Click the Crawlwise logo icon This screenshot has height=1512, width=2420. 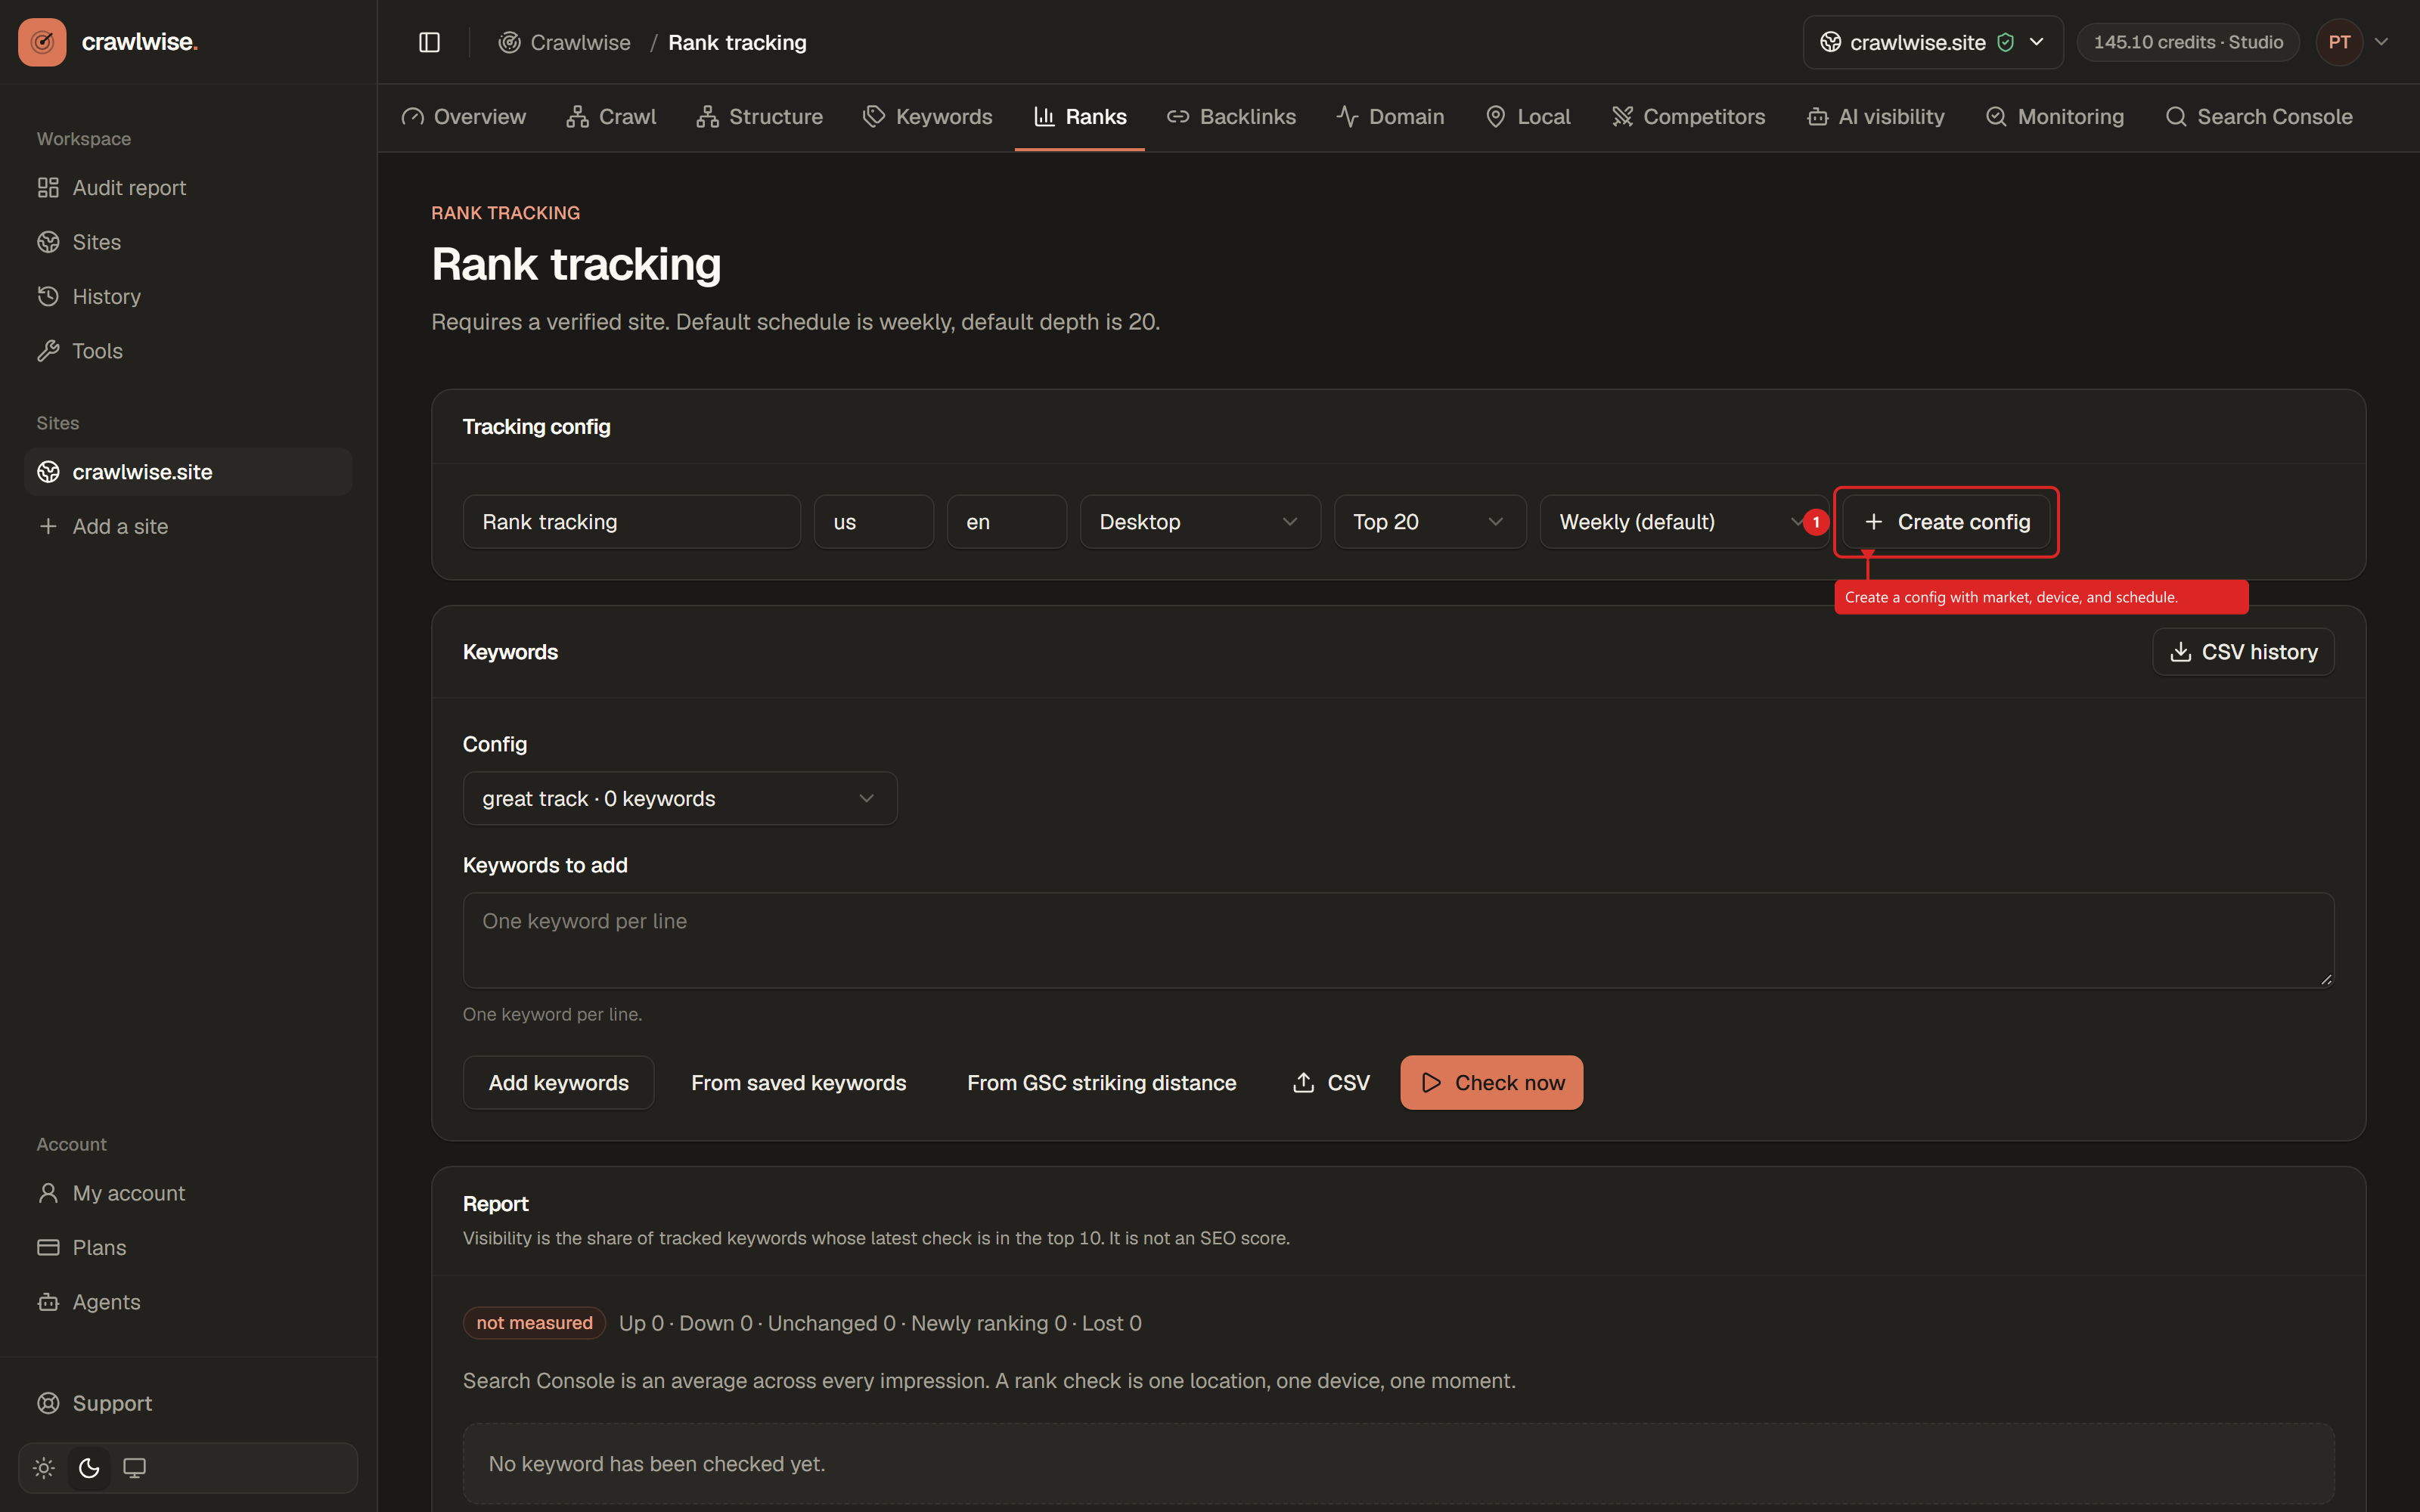pos(42,42)
